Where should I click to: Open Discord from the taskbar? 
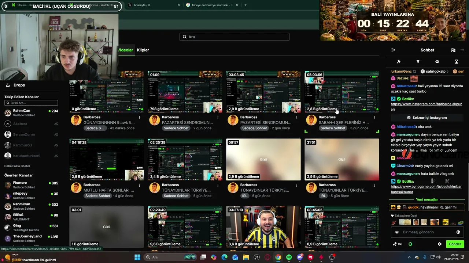tap(300, 257)
